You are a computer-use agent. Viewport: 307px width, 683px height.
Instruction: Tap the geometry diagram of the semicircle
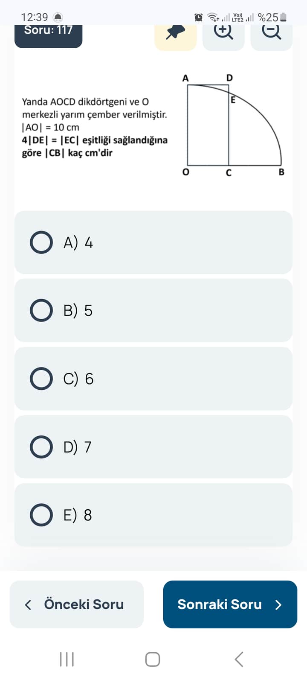point(234,125)
